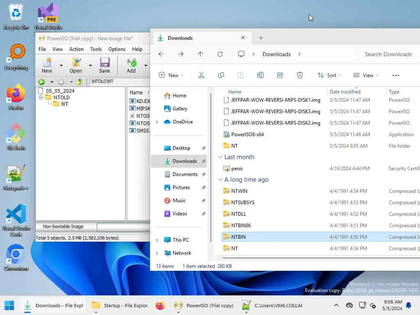Click Explorer Rename icon
Viewport: 420px width, 315px height.
260,75
